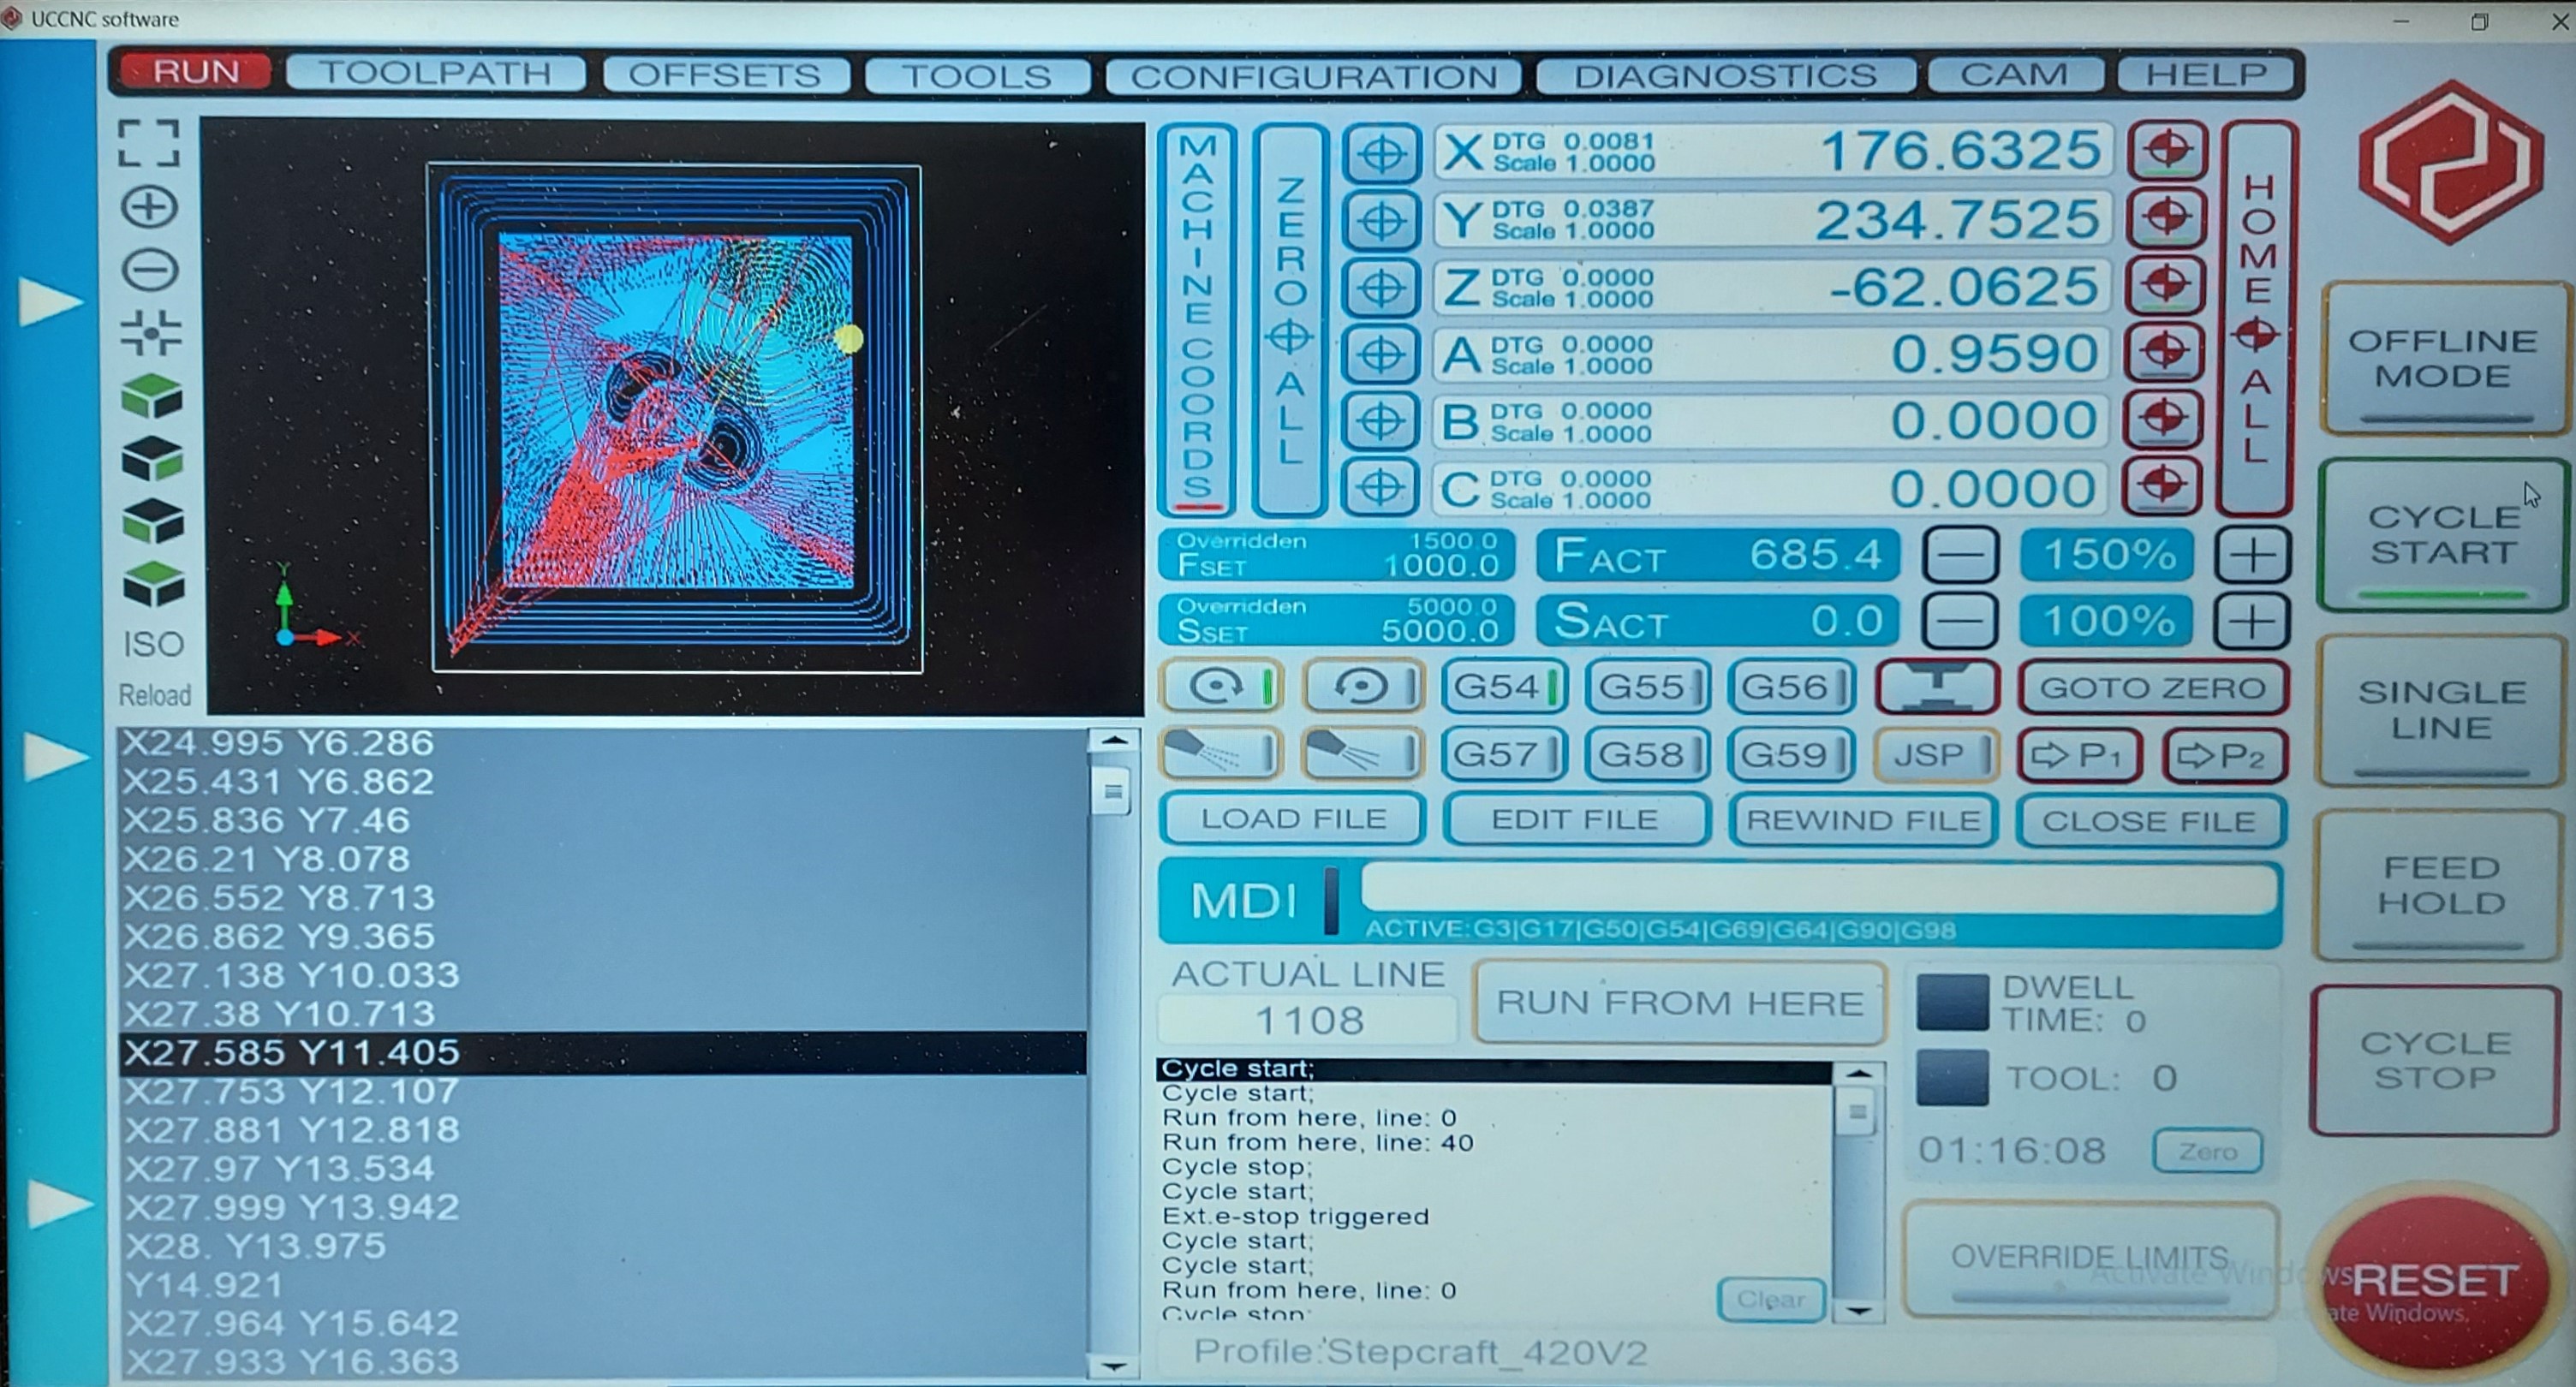
Task: Zoom out the toolpath view
Action: pos(150,270)
